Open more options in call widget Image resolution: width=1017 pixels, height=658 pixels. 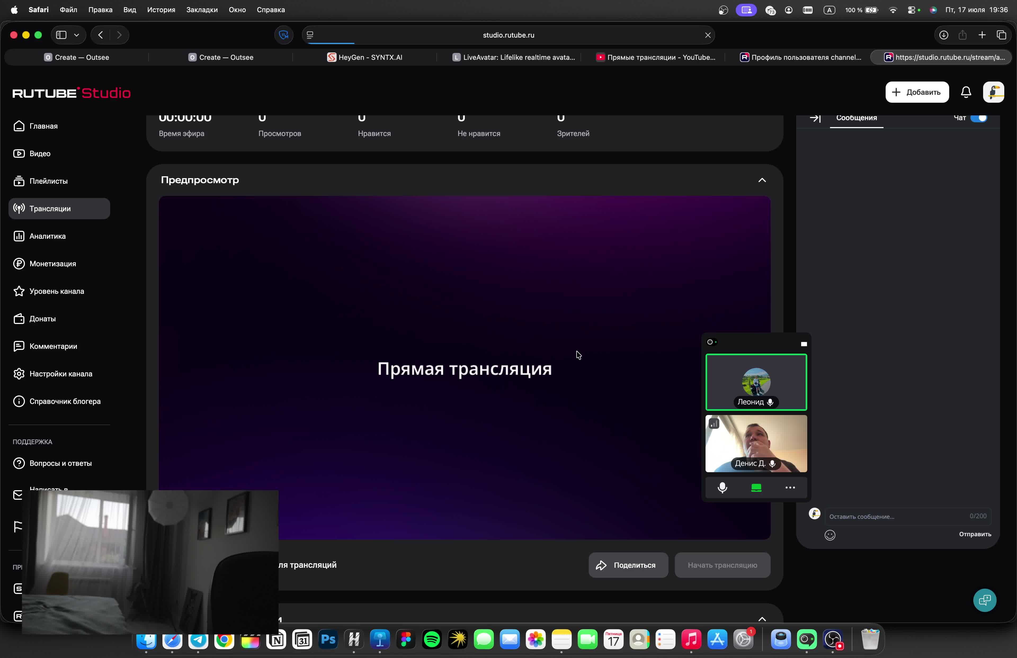click(790, 488)
